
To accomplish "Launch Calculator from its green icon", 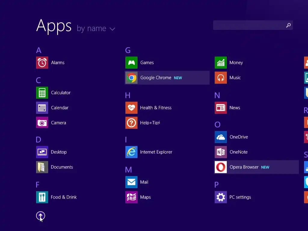I will [x=42, y=93].
